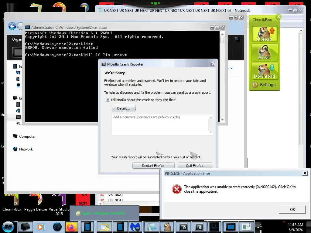Show hidden system tray icons arrow
The image size is (311, 233).
point(258,227)
